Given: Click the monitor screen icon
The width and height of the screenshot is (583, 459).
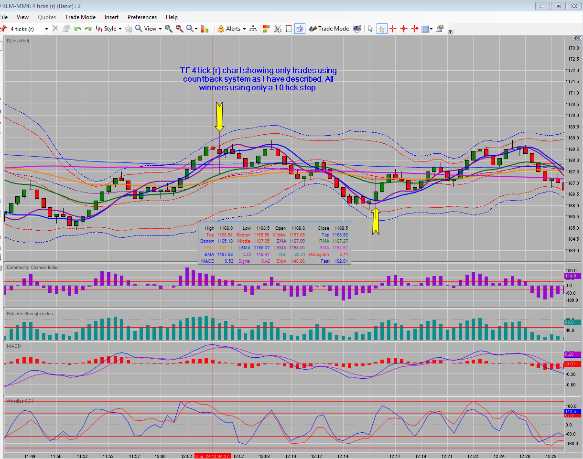Looking at the screenshot, I should (357, 29).
